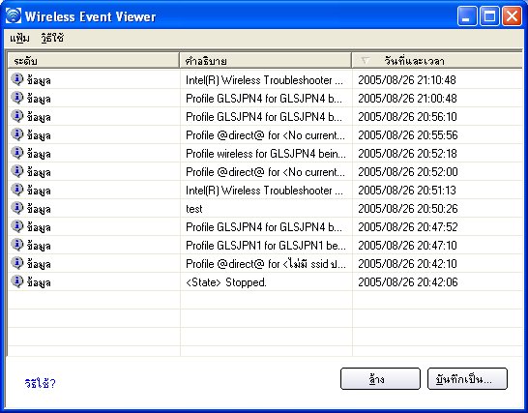Sort by the ระดับ column header
The width and height of the screenshot is (528, 413).
[93, 61]
